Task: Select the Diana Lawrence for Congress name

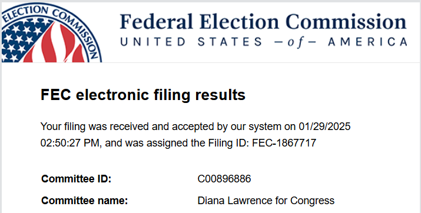Action: pos(266,201)
